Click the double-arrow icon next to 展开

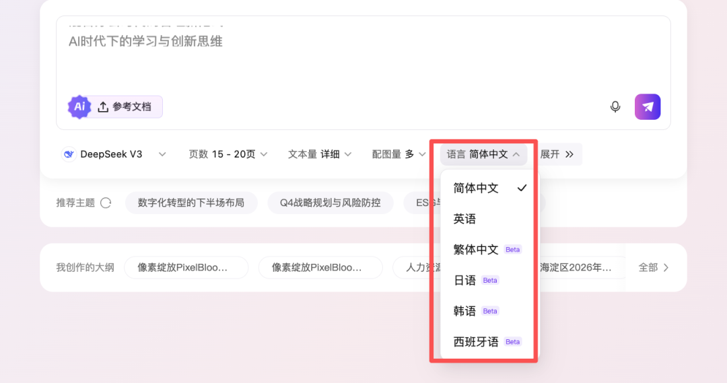569,154
